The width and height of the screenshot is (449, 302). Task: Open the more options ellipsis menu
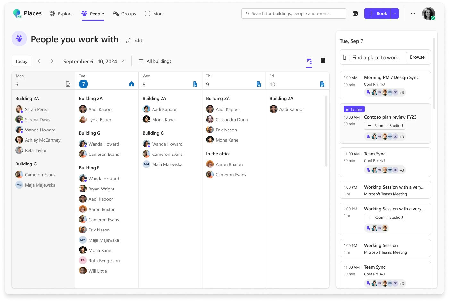[x=413, y=13]
